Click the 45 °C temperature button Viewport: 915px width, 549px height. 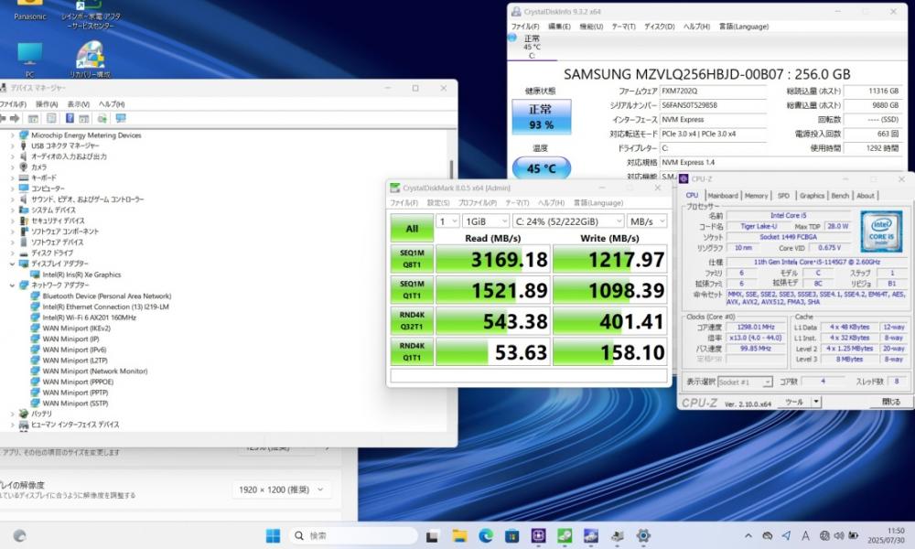coord(542,168)
